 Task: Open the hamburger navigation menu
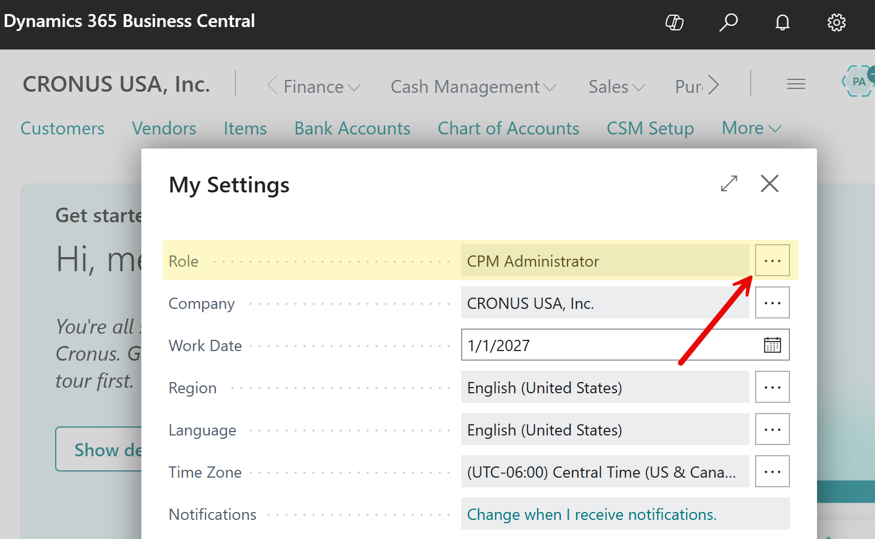tap(796, 83)
